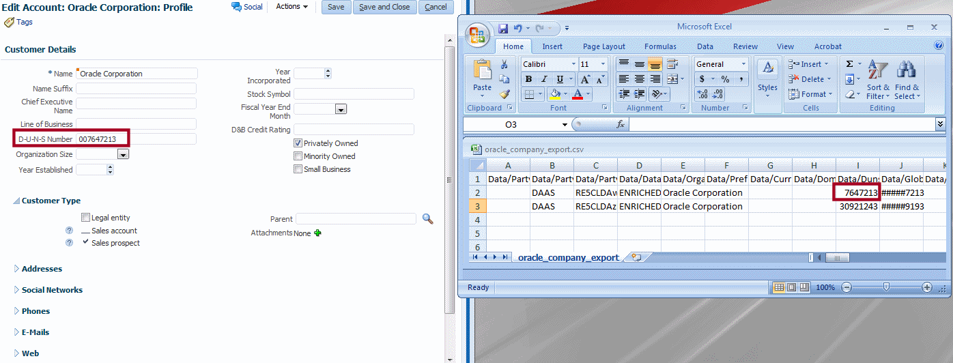The image size is (953, 363).
Task: Click the insert function fx icon
Action: coord(621,124)
